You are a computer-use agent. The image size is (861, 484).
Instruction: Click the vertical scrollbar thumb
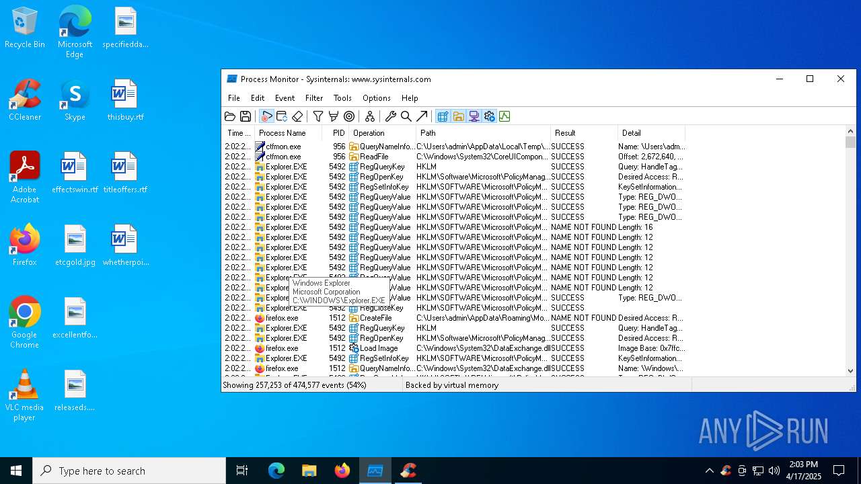(851, 143)
